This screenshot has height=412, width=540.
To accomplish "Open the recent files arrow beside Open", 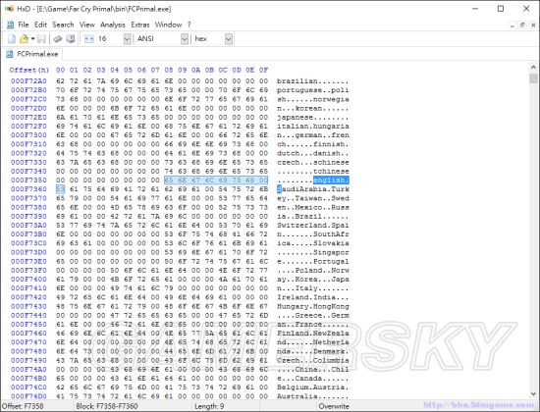I will point(32,39).
